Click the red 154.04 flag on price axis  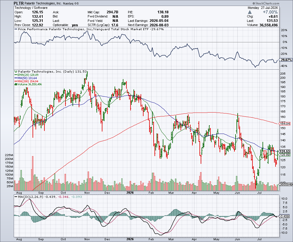pyautogui.click(x=285, y=124)
